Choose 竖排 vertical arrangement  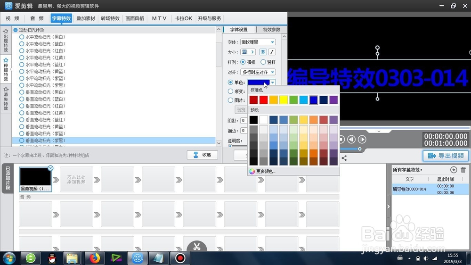click(268, 62)
